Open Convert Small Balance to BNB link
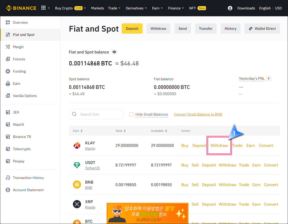This screenshot has height=224, width=288. point(198,114)
